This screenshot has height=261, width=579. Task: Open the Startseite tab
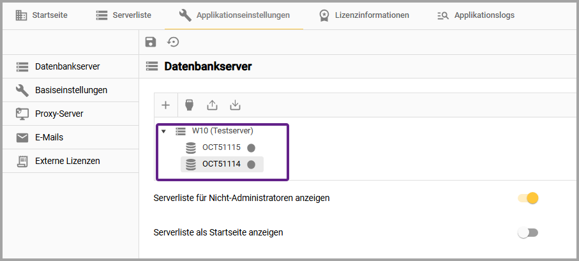click(x=42, y=15)
